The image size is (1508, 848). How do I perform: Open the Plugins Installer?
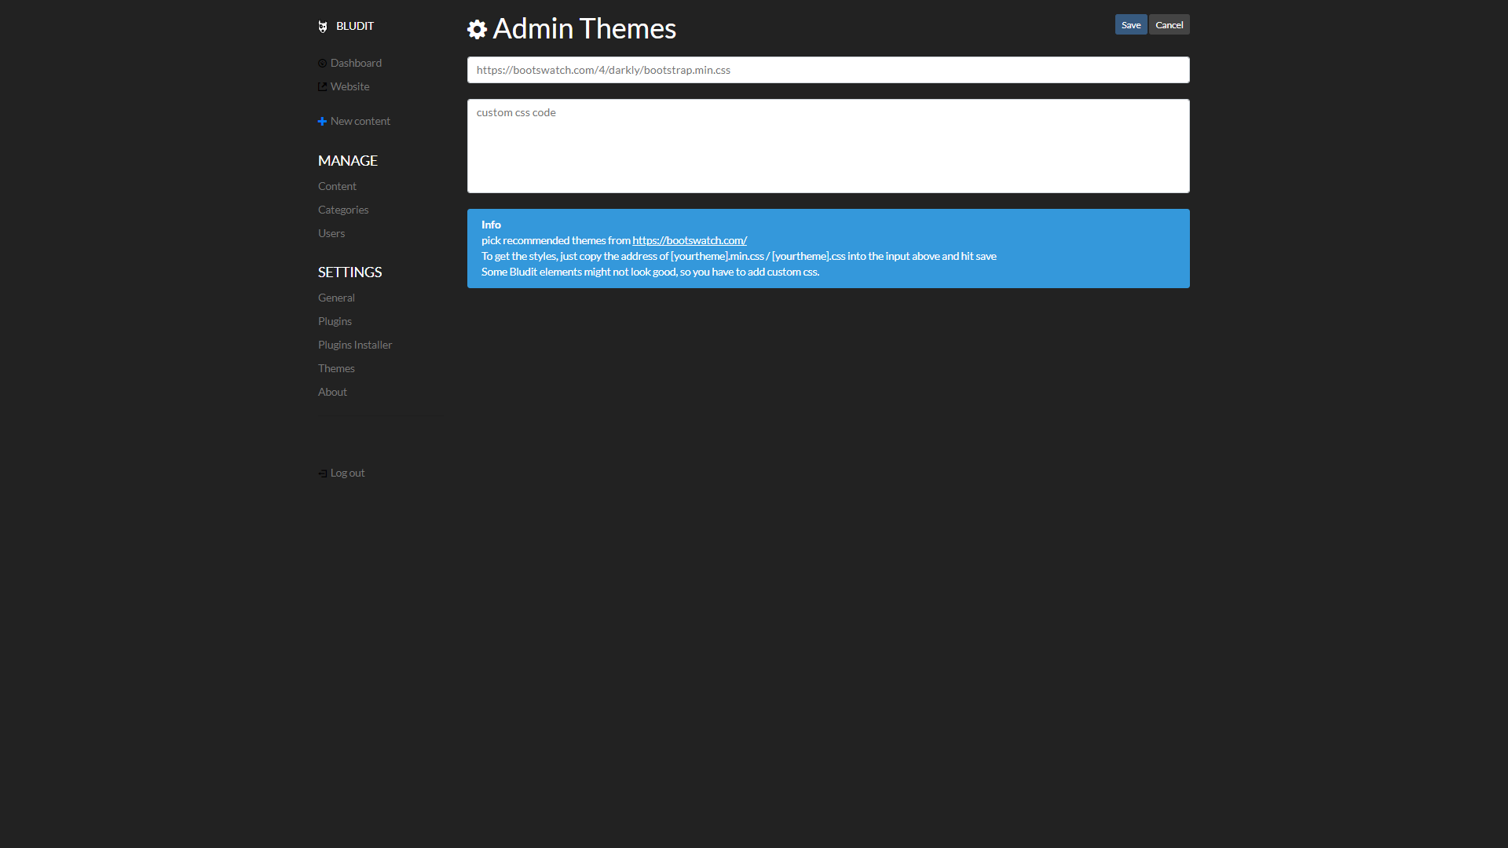[354, 345]
